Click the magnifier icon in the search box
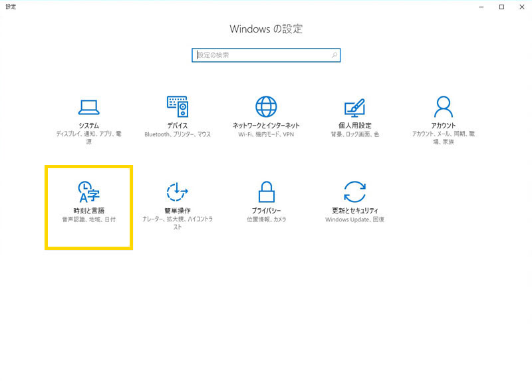Image resolution: width=532 pixels, height=381 pixels. click(x=334, y=55)
